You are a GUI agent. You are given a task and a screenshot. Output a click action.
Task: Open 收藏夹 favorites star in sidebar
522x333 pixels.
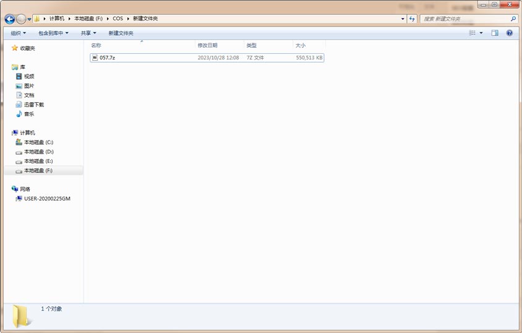[27, 48]
